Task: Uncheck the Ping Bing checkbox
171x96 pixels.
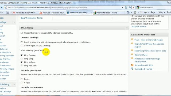Action: (x=22, y=59)
